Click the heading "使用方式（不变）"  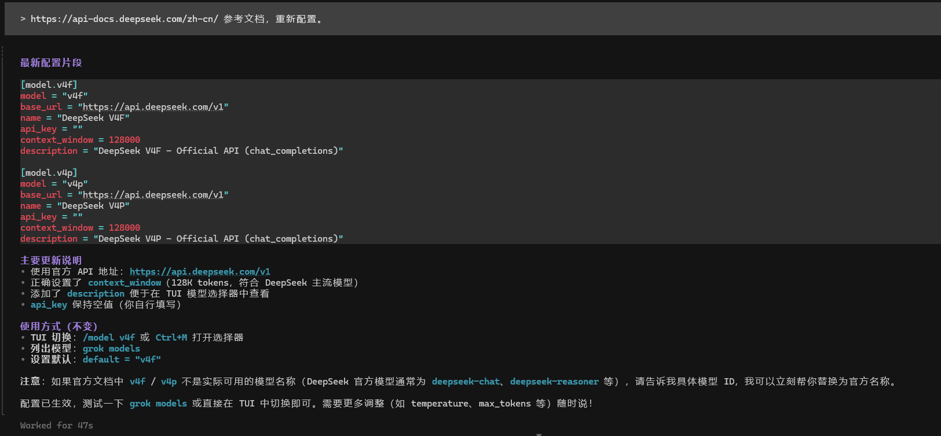coord(59,327)
